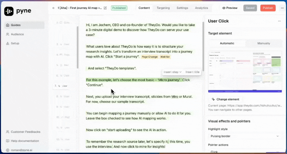
Task: Open the Audience section
Action: [17, 34]
